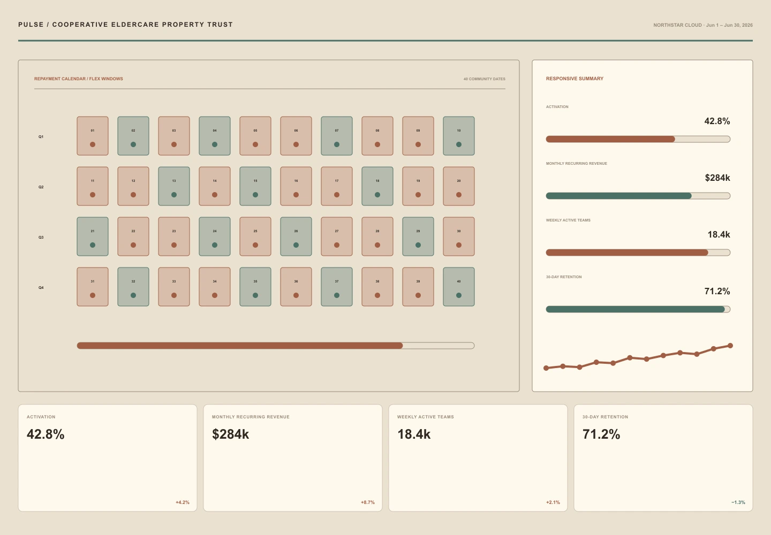Image resolution: width=771 pixels, height=535 pixels.
Task: Click last point on trend line
Action: [x=730, y=346]
